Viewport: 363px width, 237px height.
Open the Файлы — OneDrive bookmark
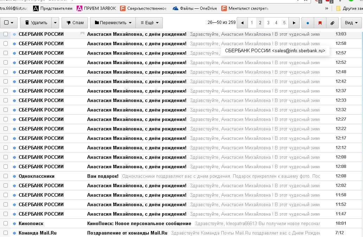point(195,8)
